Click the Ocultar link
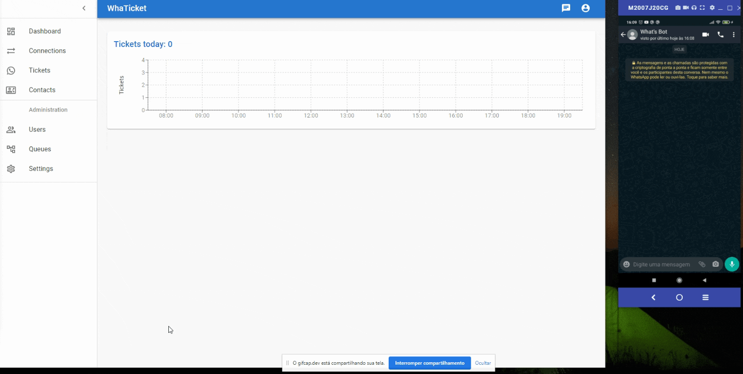The width and height of the screenshot is (743, 374). (x=483, y=363)
